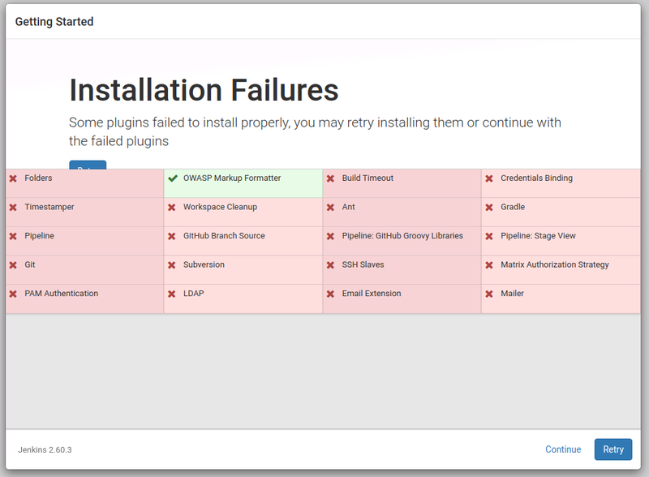649x477 pixels.
Task: Click the X icon beside GitHub Branch Source
Action: point(172,236)
